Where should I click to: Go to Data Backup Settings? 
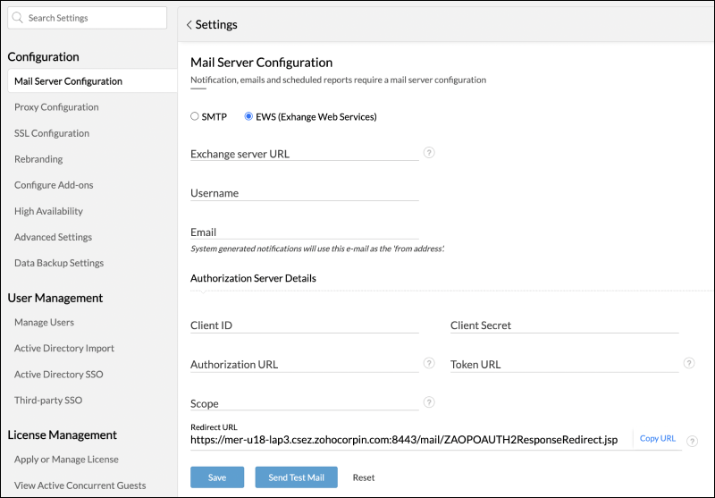pyautogui.click(x=59, y=263)
